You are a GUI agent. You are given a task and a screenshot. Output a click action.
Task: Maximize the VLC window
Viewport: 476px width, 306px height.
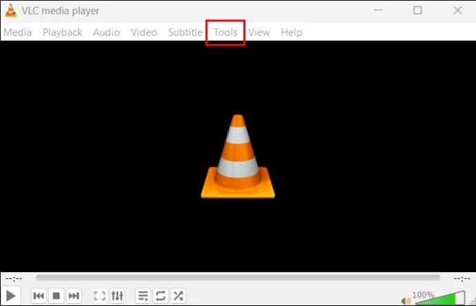418,10
